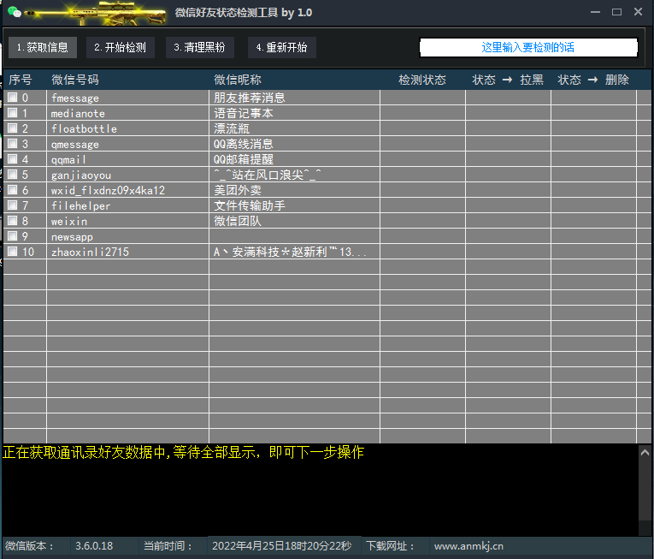
Task: Maximize the window
Action: pos(617,12)
